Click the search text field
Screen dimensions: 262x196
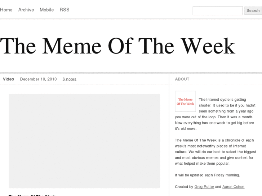pyautogui.click(x=217, y=11)
